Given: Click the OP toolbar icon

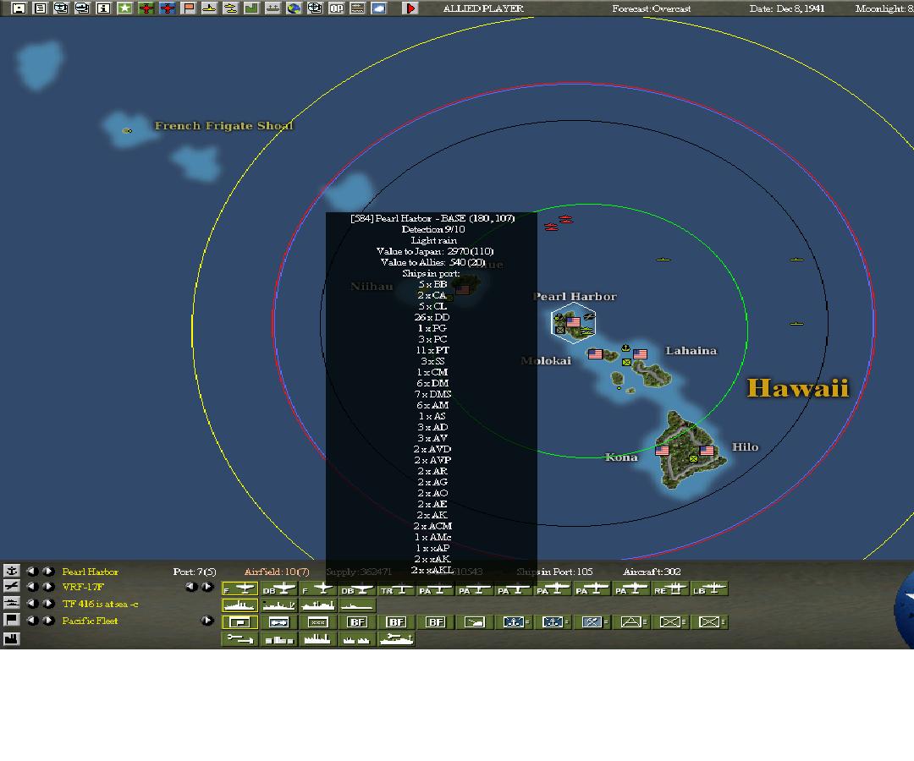Looking at the screenshot, I should tap(336, 8).
